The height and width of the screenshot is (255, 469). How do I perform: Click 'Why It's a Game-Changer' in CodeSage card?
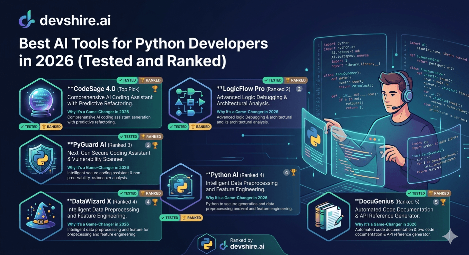[x=98, y=112]
